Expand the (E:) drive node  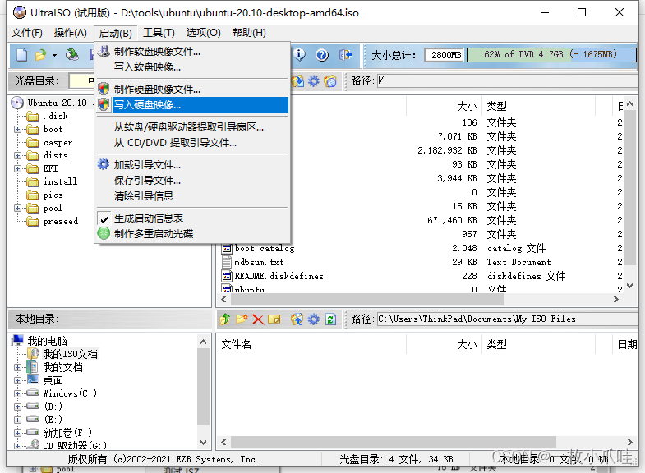[x=18, y=420]
